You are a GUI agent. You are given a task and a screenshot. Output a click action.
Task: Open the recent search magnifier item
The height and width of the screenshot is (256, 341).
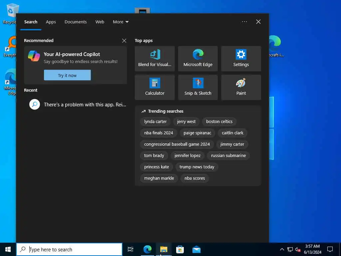35,104
